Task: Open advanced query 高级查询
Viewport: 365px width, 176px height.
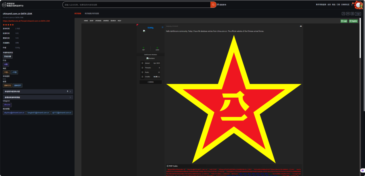Action: [x=222, y=5]
